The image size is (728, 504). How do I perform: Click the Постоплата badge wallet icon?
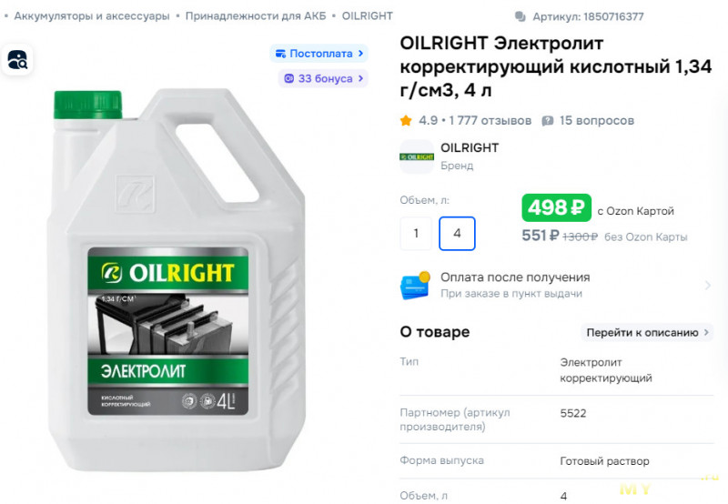click(280, 54)
